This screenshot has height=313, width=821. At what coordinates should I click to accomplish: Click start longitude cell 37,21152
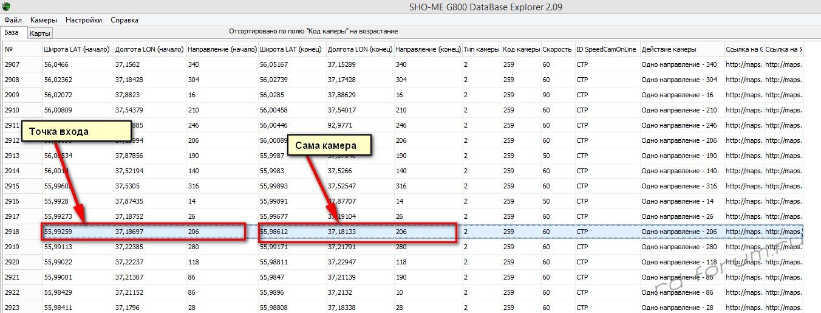(x=149, y=292)
